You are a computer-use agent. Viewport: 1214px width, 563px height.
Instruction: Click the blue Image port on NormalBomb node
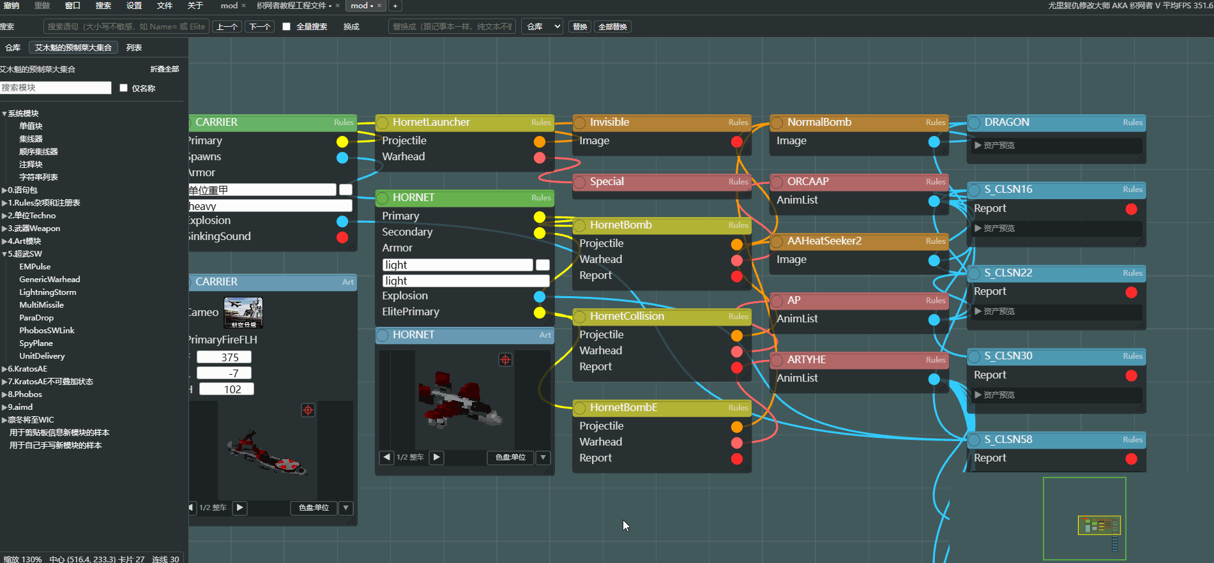tap(934, 142)
